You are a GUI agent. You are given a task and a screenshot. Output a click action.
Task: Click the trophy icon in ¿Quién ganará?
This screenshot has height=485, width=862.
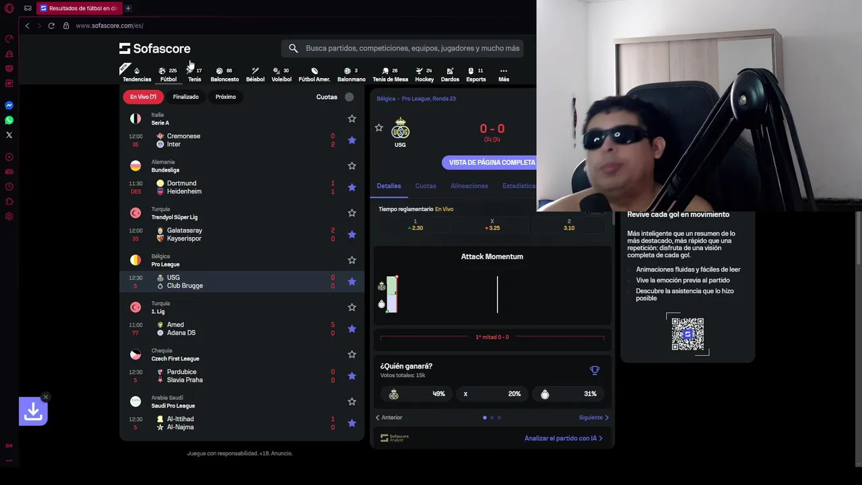pyautogui.click(x=595, y=370)
